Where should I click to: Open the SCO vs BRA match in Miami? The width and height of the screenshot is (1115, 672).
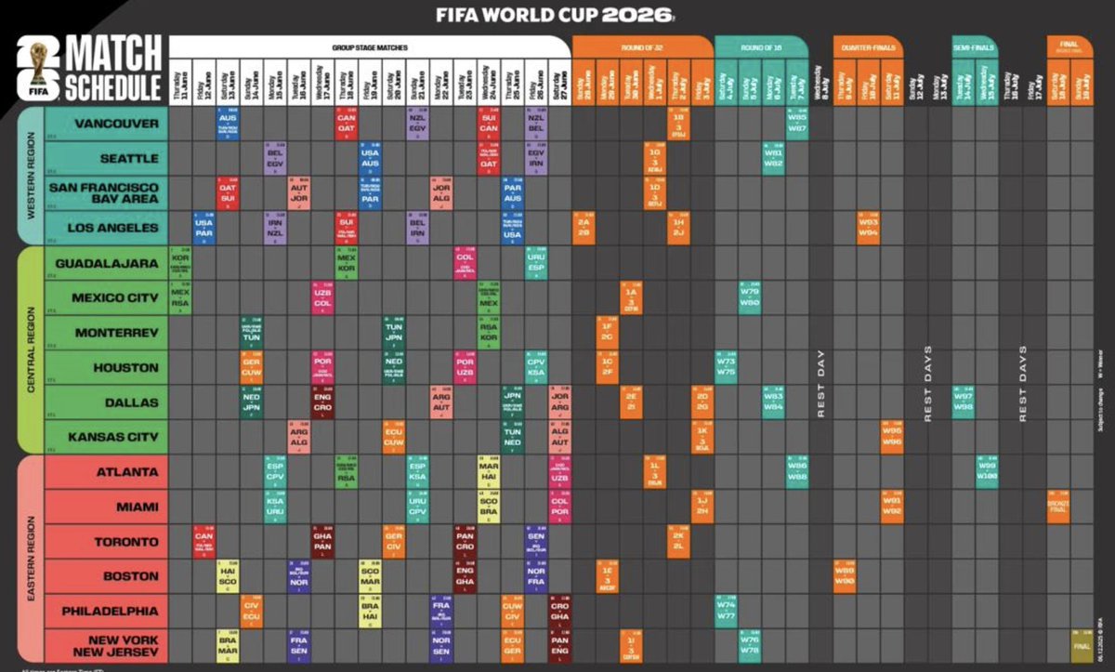point(488,507)
